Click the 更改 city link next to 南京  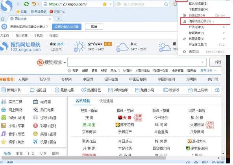pyautogui.click(x=61, y=44)
